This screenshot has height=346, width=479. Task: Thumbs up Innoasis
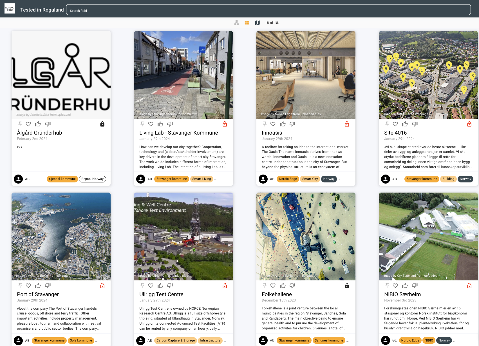pyautogui.click(x=283, y=124)
